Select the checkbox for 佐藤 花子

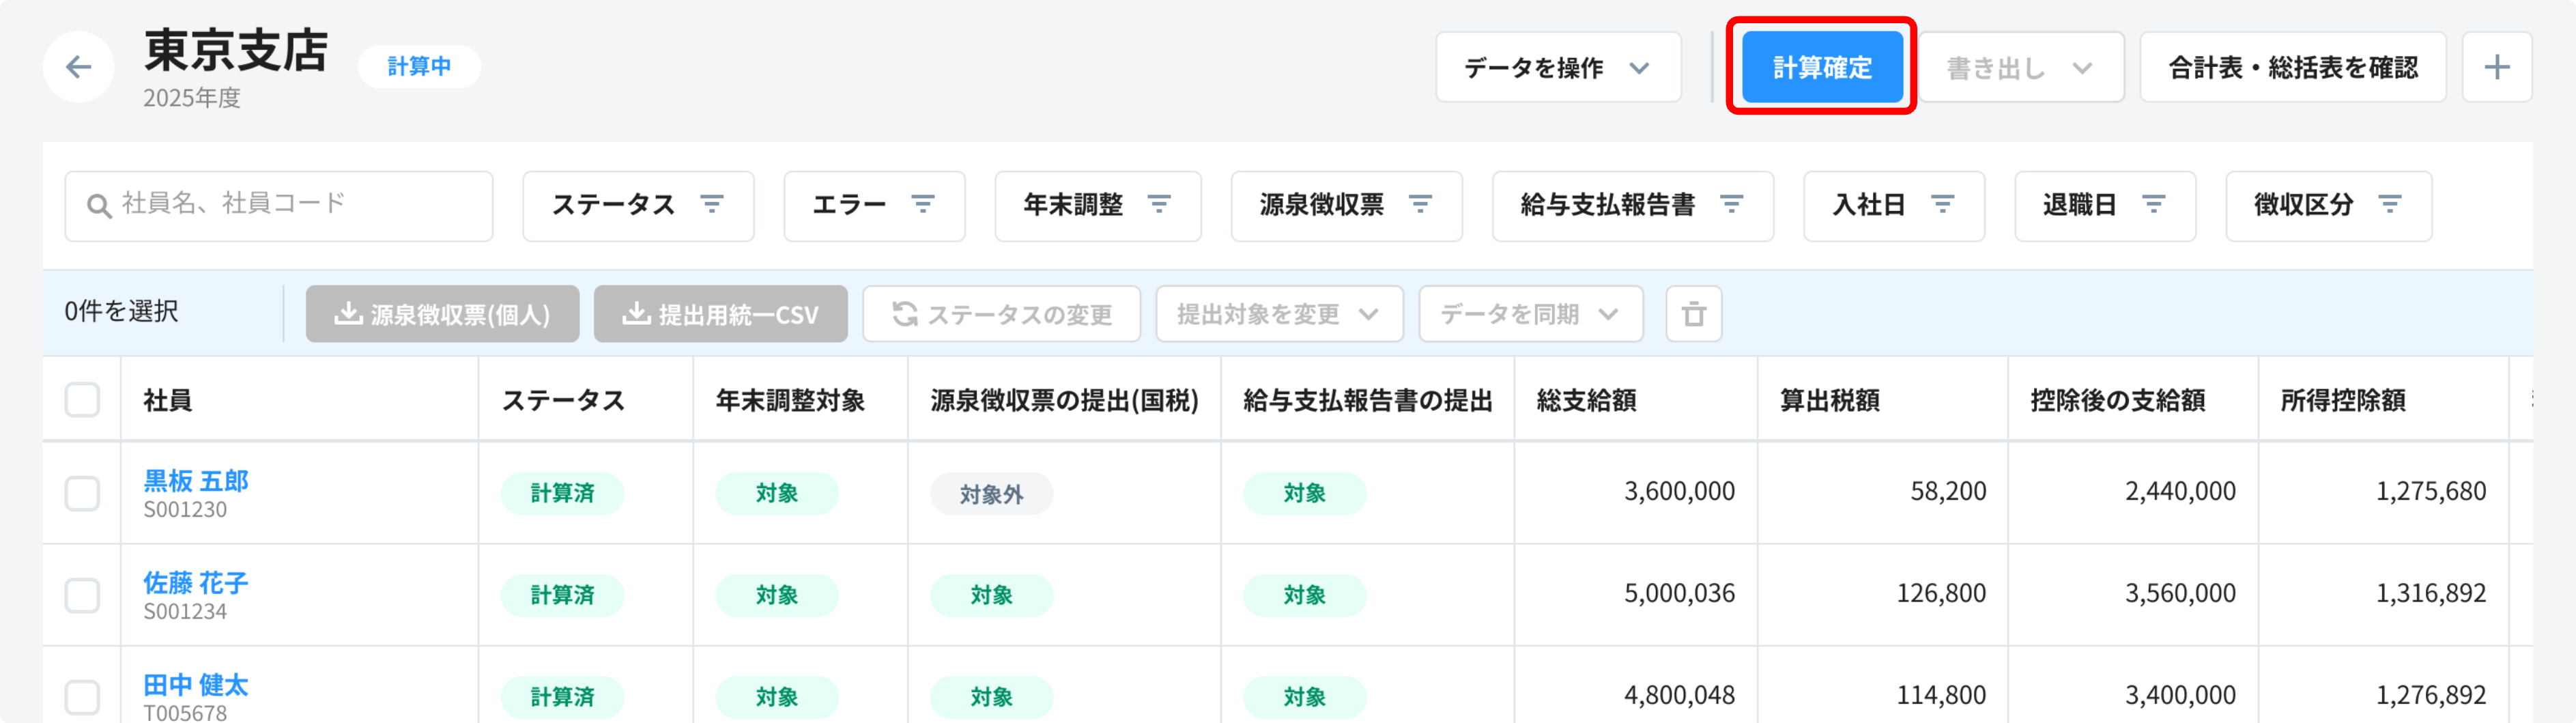(82, 595)
